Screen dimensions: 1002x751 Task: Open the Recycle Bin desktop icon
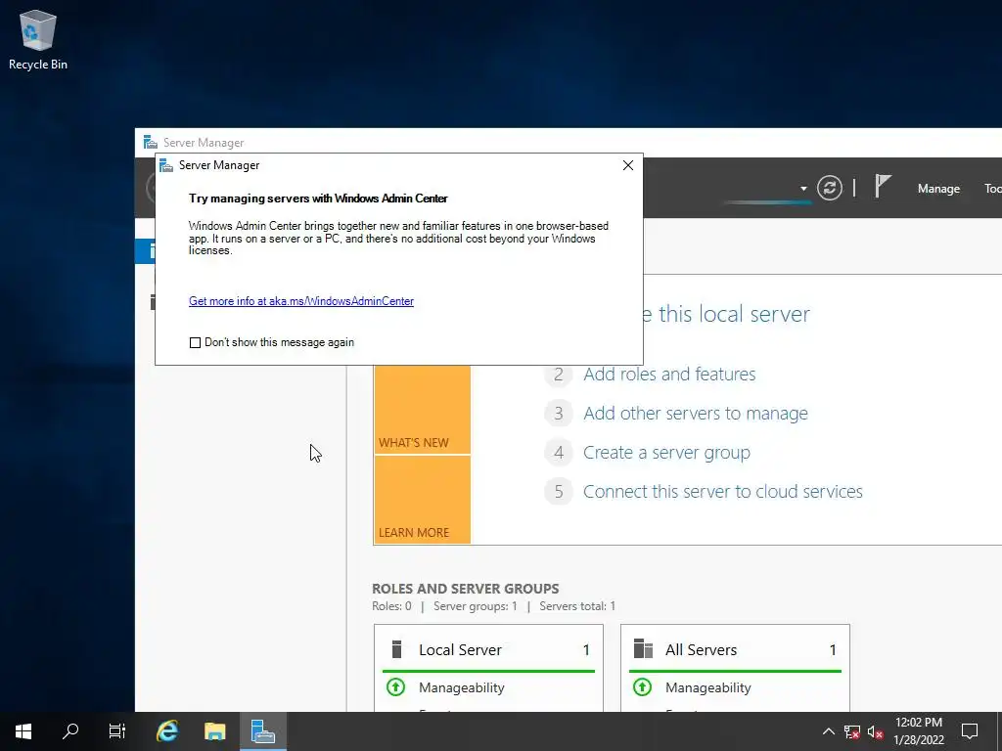[38, 39]
